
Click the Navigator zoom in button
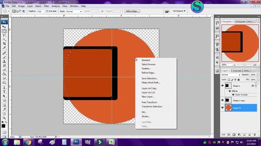coord(254,65)
